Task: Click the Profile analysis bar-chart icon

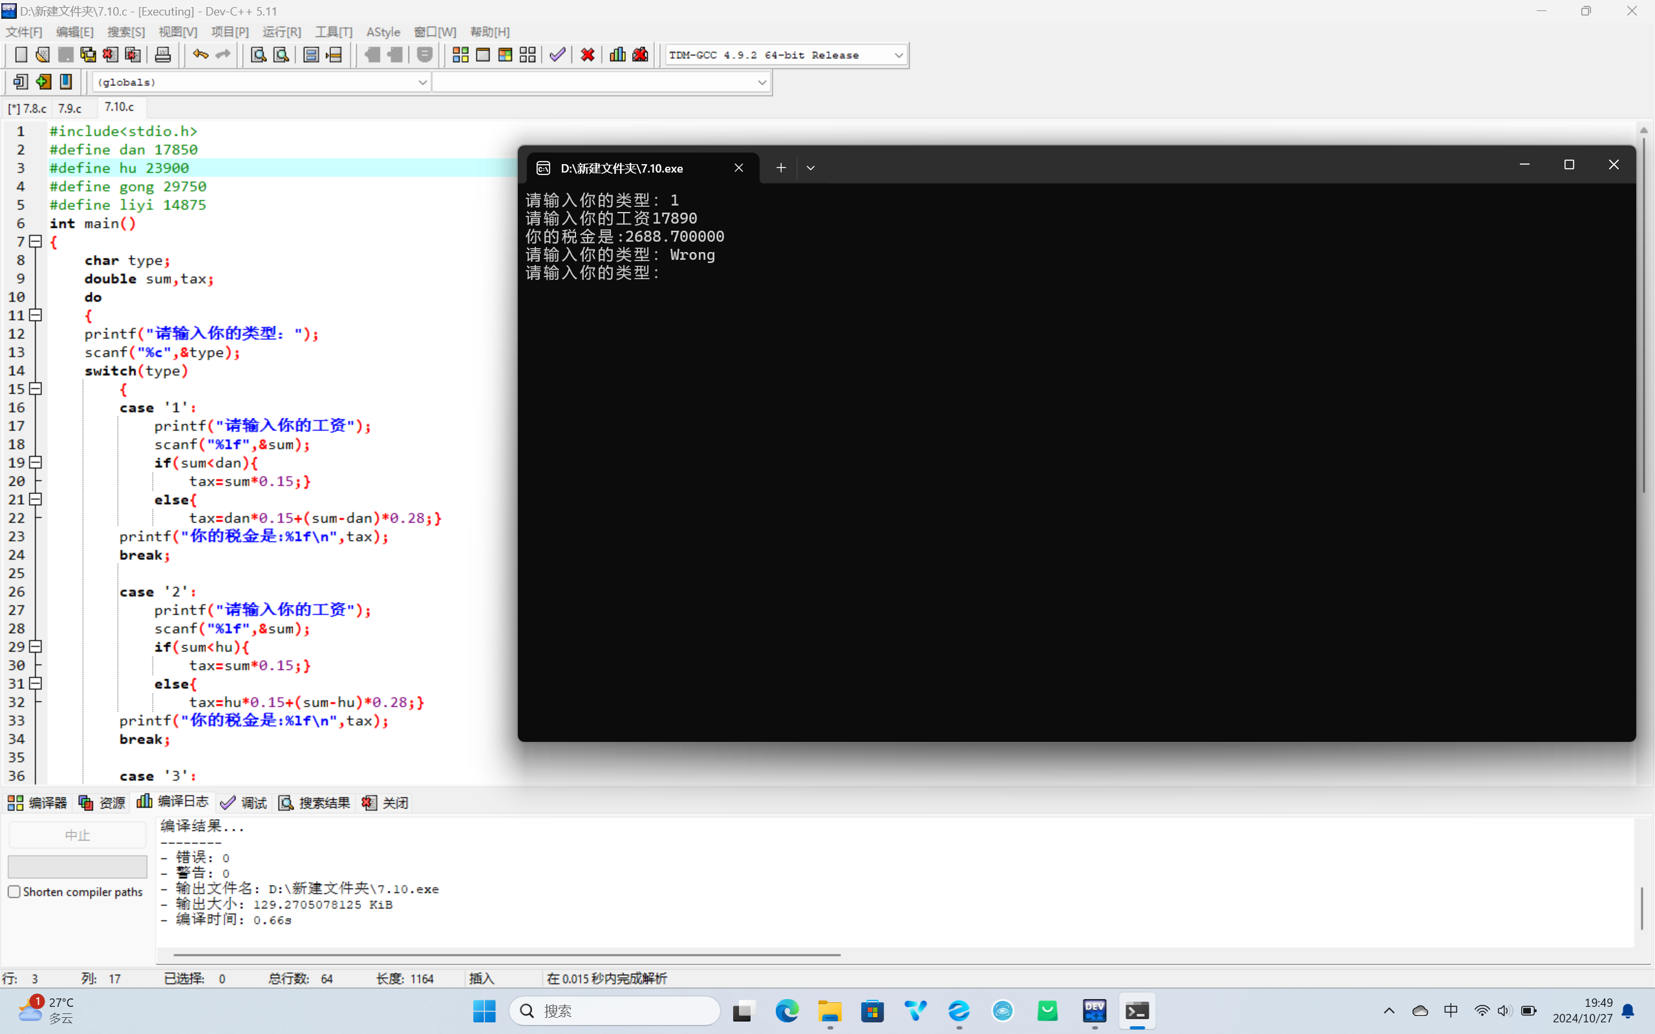Action: click(617, 55)
